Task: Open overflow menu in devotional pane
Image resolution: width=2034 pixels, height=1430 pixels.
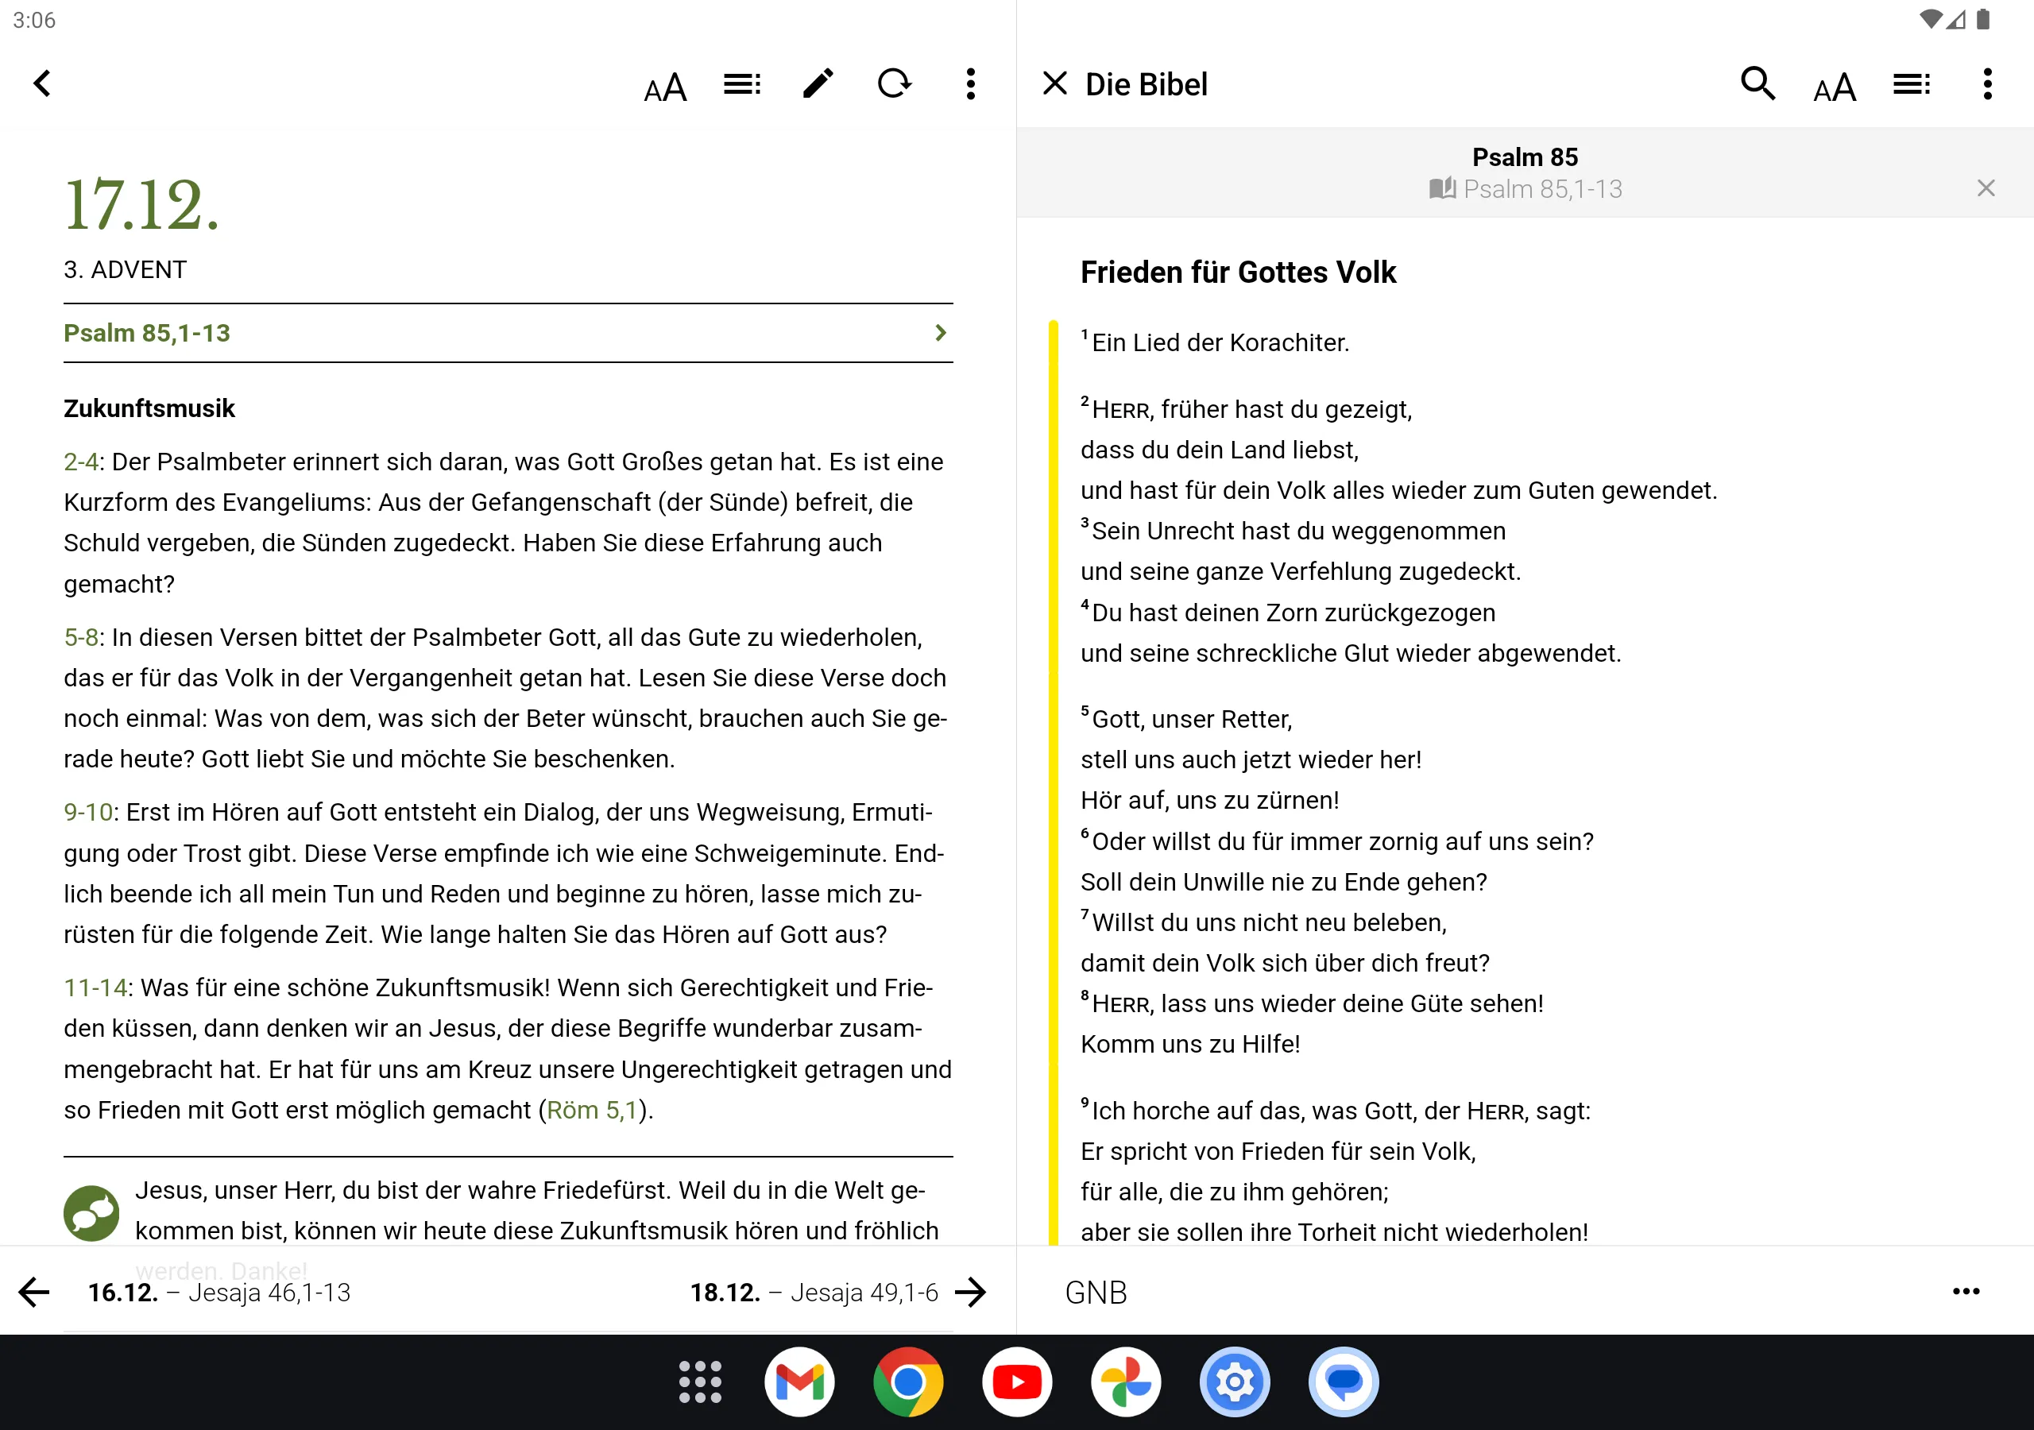Action: tap(971, 84)
